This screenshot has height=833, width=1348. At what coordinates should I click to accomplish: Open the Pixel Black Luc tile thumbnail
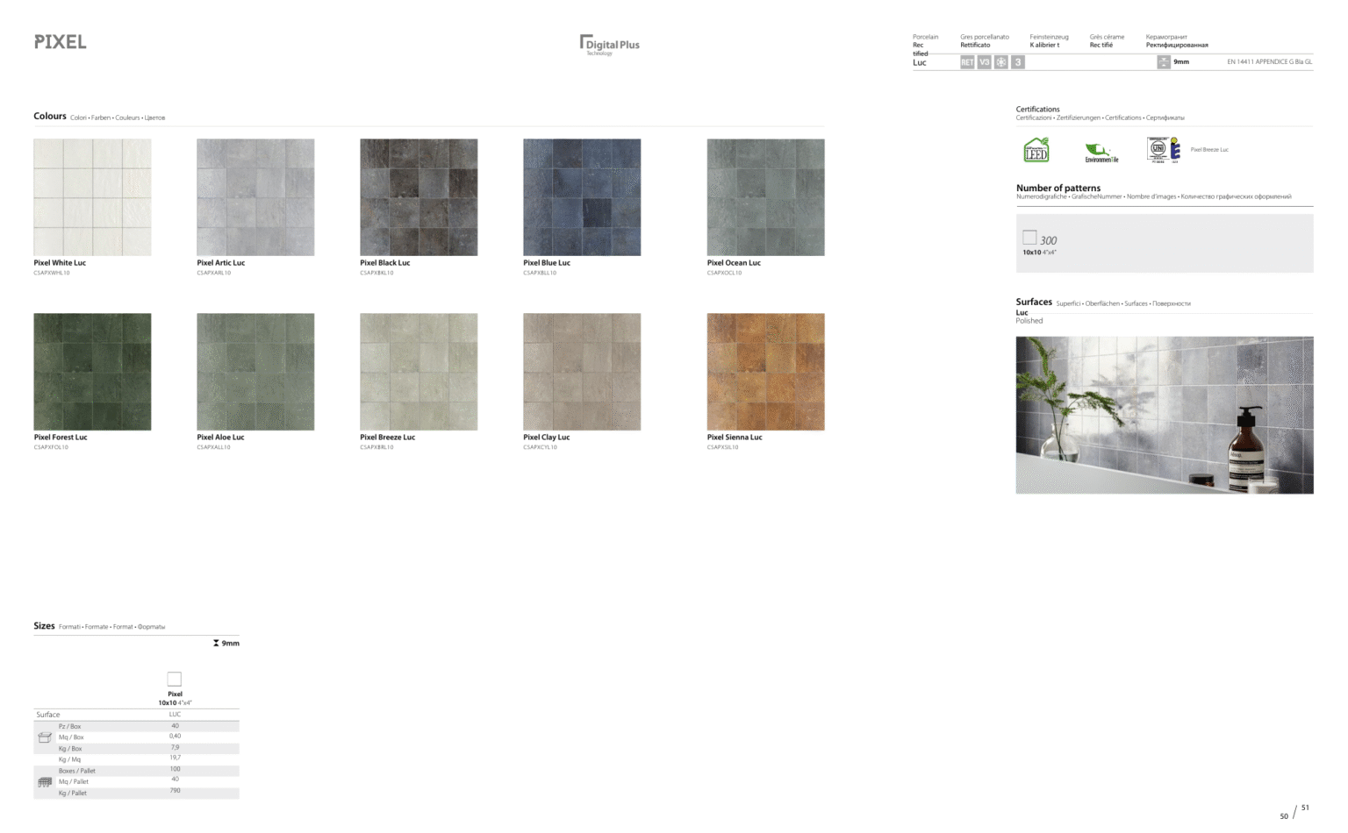tap(419, 196)
